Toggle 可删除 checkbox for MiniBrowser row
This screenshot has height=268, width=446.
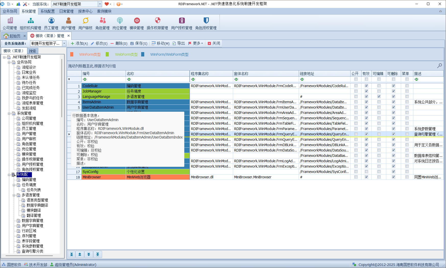coord(393,177)
